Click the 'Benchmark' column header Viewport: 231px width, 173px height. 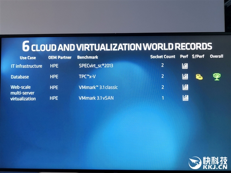(88, 57)
